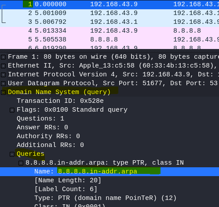Screen dimensions: 219x207
Task: Expand the Flags: 0x0100 Standard query
Action: 12,110
